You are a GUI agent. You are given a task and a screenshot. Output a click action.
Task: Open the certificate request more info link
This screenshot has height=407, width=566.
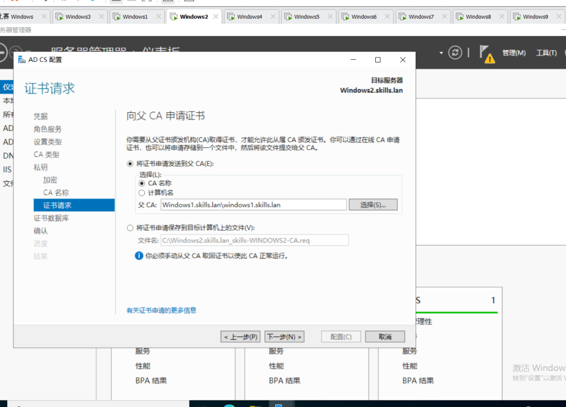pos(161,310)
